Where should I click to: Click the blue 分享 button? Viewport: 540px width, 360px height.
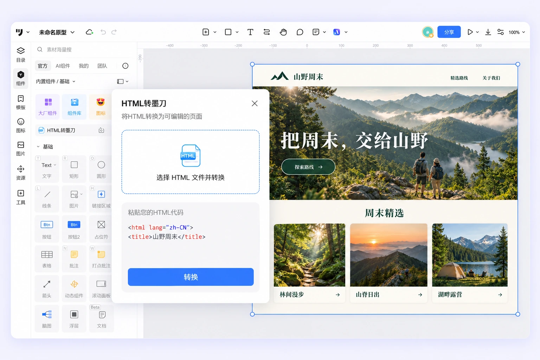449,32
